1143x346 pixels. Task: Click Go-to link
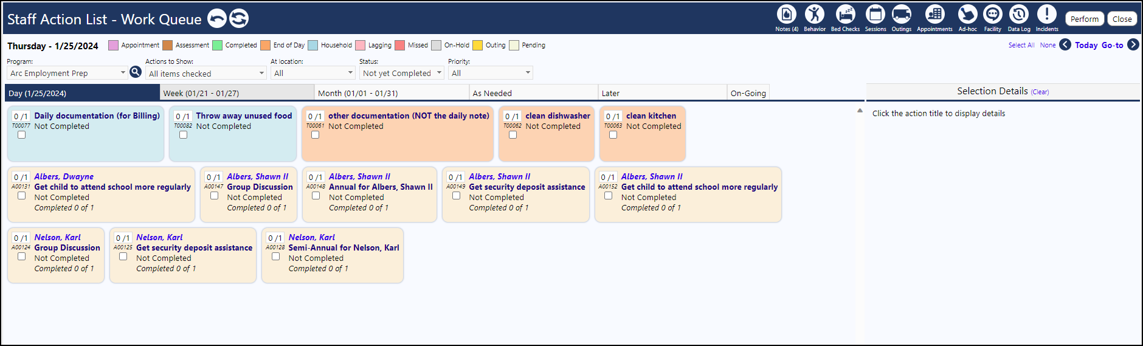[x=1112, y=45]
